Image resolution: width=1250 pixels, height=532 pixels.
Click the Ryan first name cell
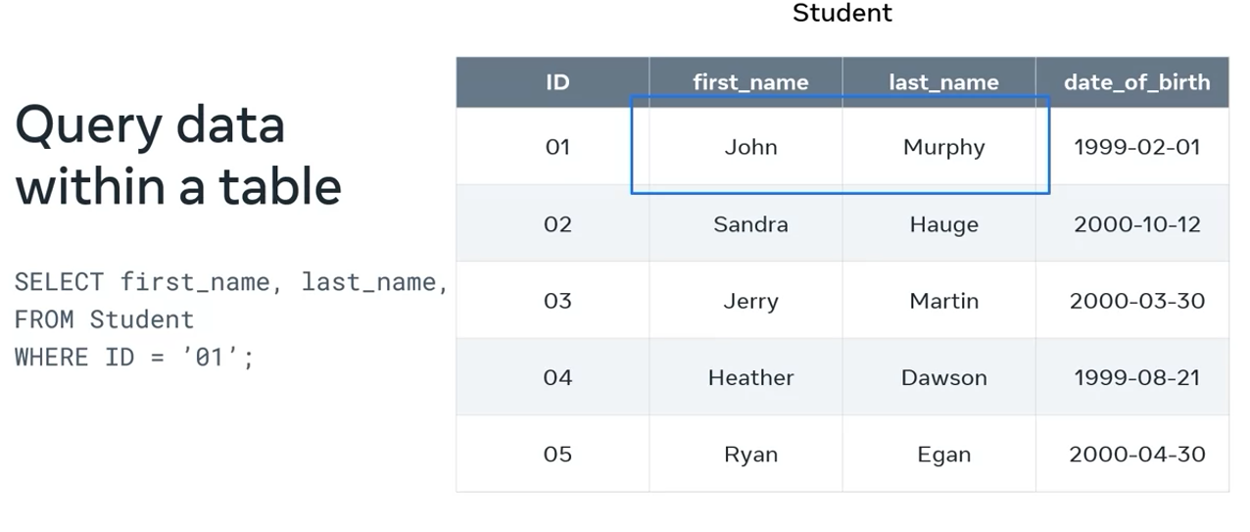pyautogui.click(x=750, y=454)
